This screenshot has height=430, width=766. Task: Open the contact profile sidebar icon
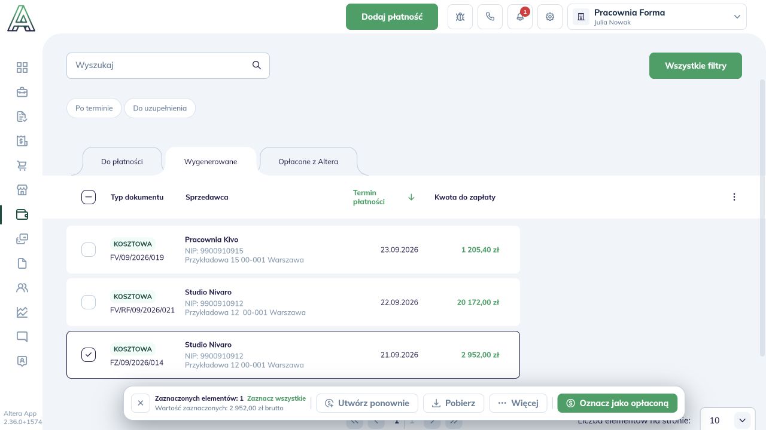22,361
